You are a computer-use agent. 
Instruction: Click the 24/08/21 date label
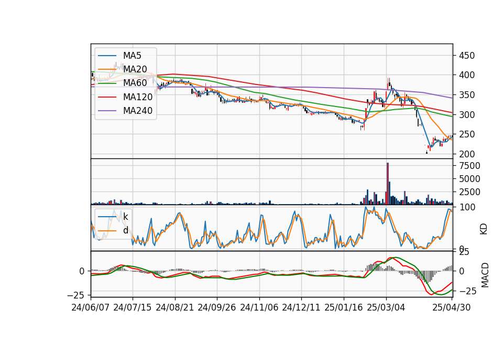[175, 307]
